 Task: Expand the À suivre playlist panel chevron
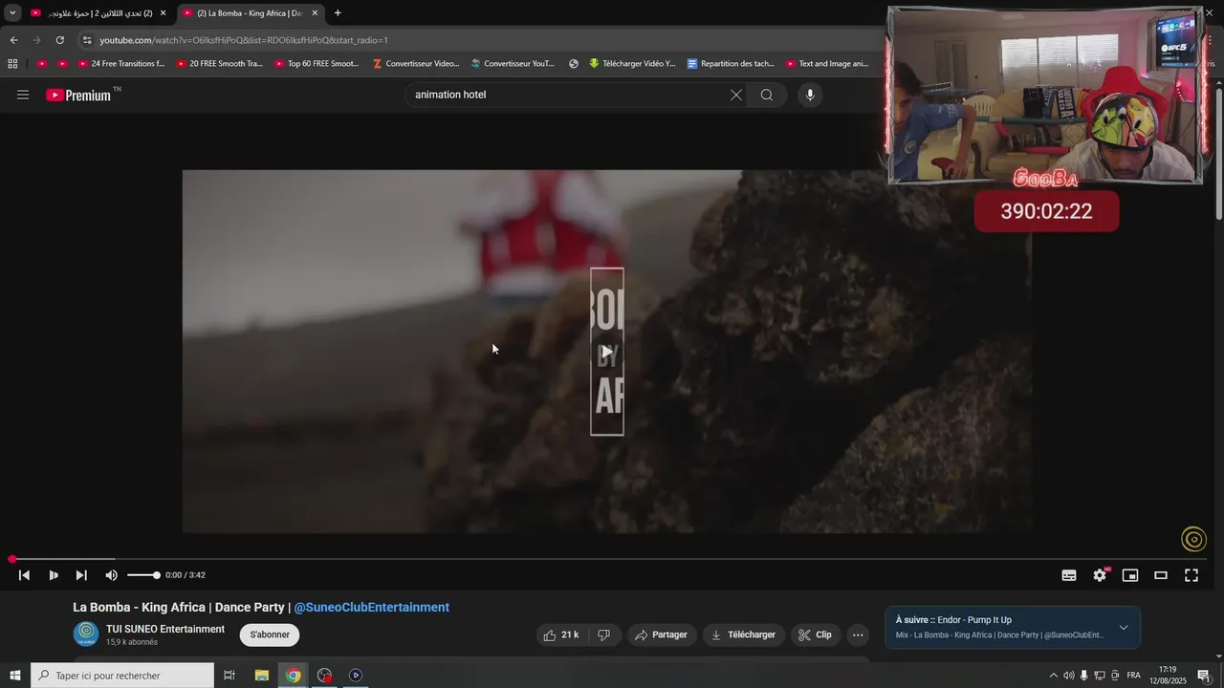click(x=1124, y=628)
